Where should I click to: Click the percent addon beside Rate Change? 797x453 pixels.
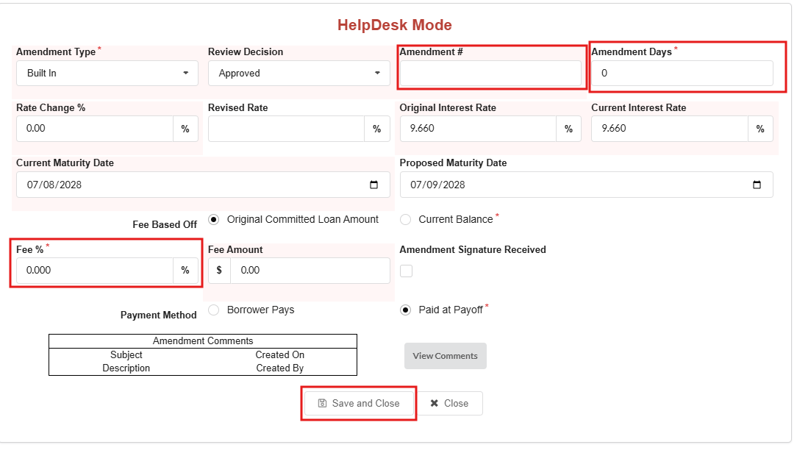(x=185, y=129)
